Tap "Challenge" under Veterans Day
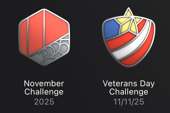This screenshot has height=113, width=170. (129, 92)
